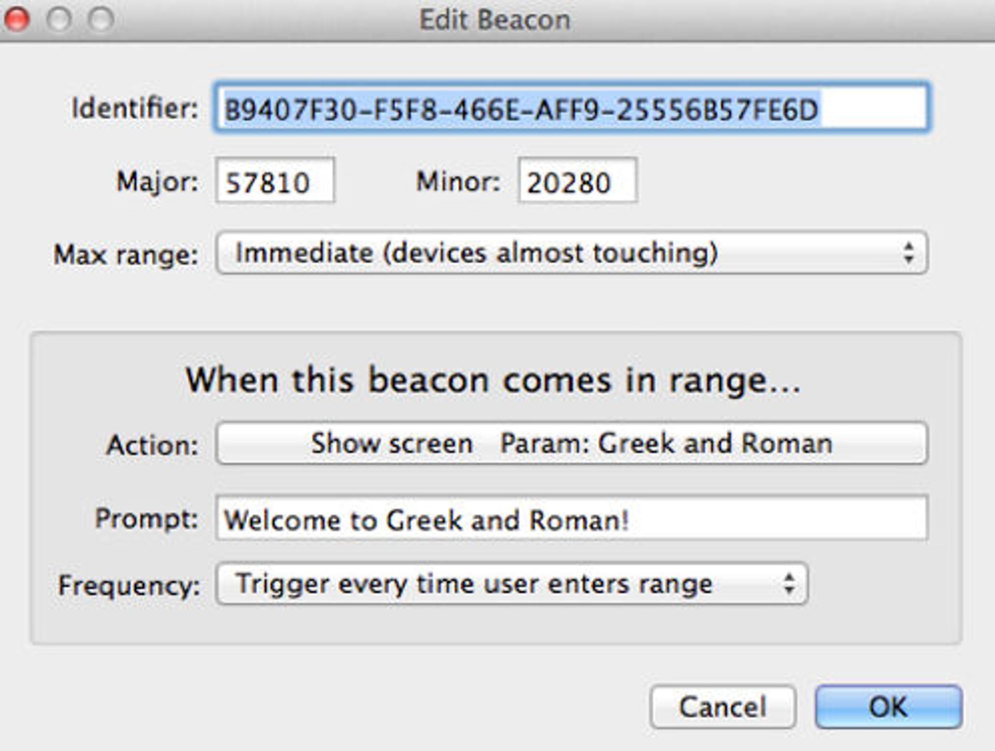Click the Max range stepper arrows
The width and height of the screenshot is (995, 751).
[911, 252]
